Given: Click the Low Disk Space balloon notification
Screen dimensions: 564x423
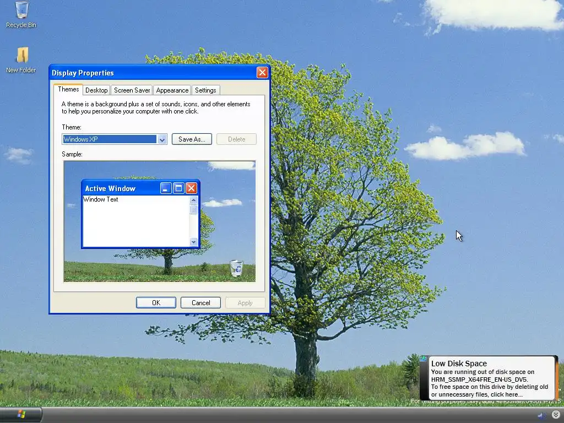Looking at the screenshot, I should tap(489, 378).
